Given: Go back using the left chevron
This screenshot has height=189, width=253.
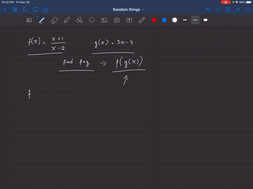Looking at the screenshot, I should 5,9.
